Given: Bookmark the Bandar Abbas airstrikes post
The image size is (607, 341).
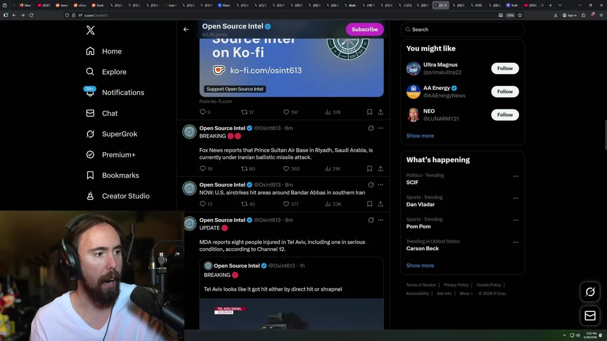Looking at the screenshot, I should click(x=369, y=204).
